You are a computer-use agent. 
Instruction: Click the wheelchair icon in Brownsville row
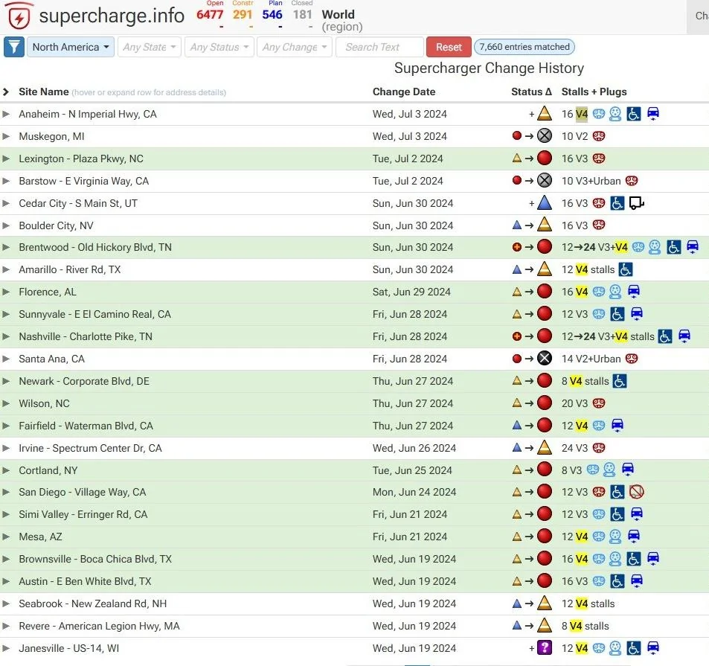coord(634,559)
